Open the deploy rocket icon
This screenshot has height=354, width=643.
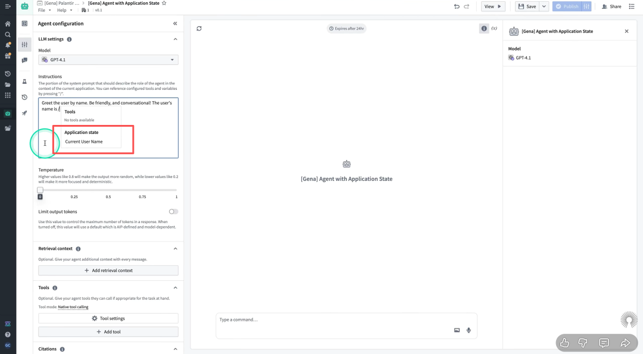(x=24, y=112)
